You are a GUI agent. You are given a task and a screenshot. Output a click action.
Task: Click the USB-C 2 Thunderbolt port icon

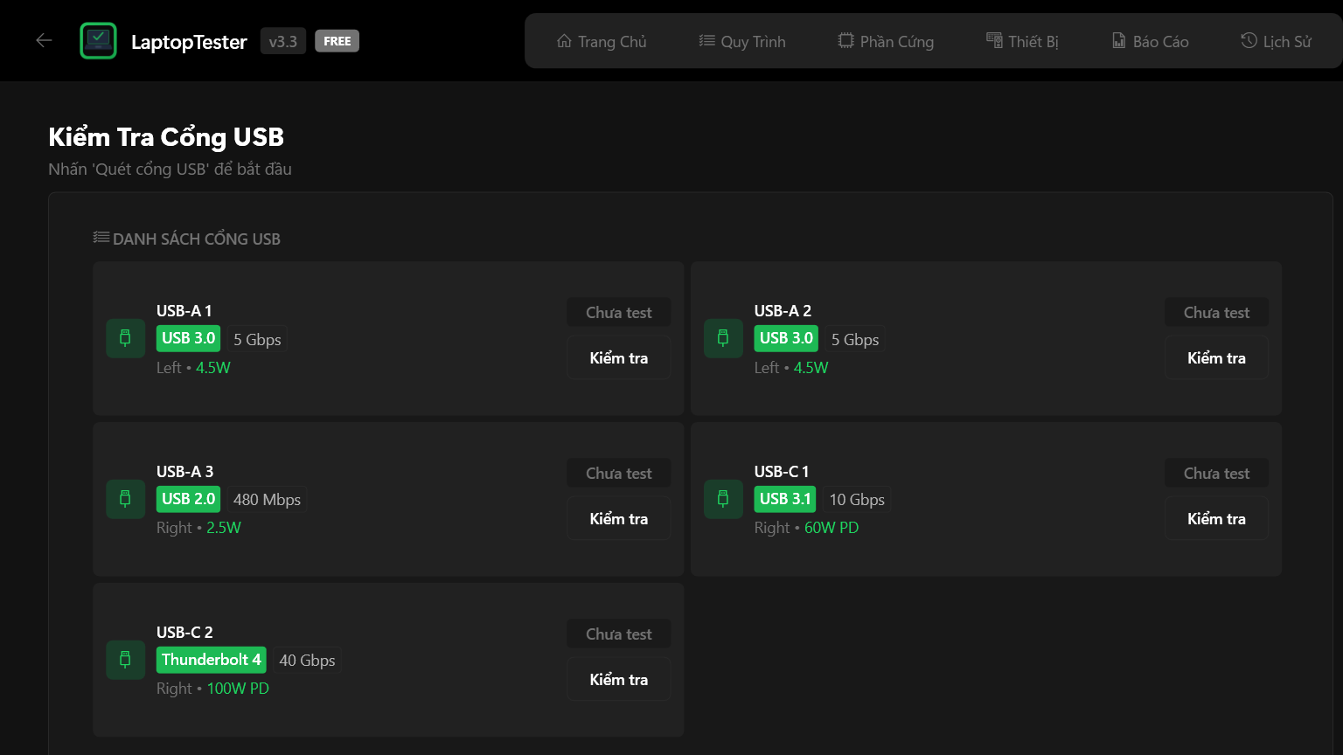click(125, 660)
